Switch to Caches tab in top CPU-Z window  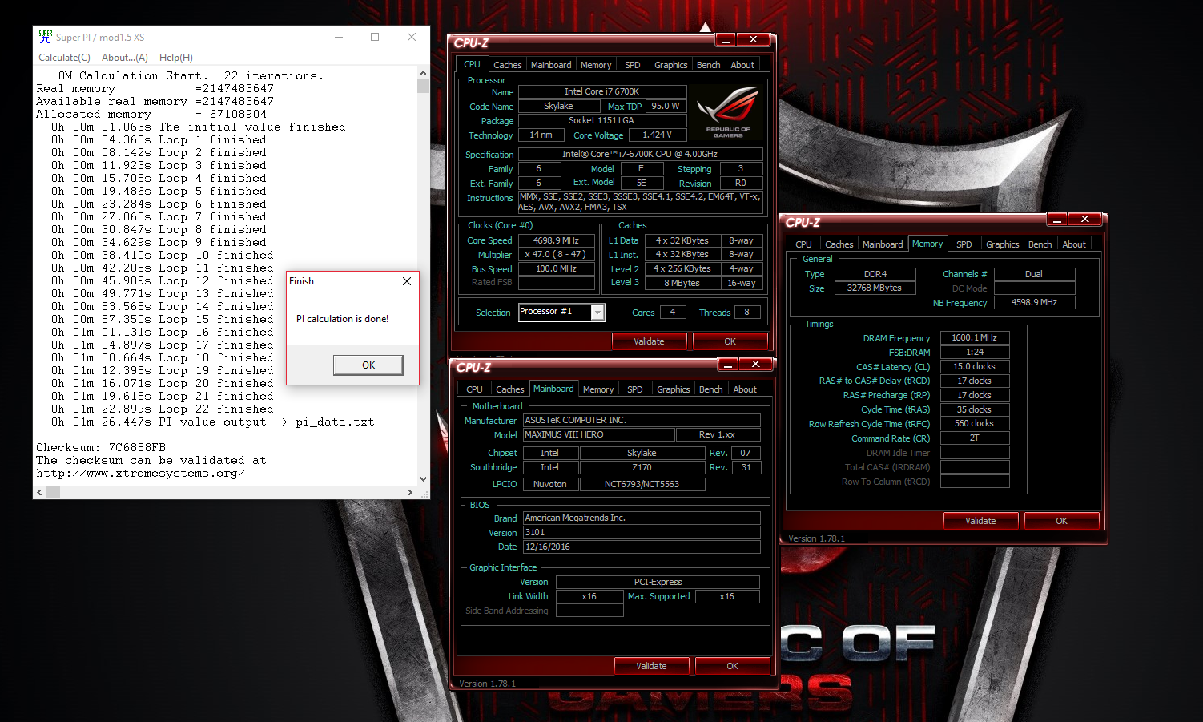click(507, 65)
